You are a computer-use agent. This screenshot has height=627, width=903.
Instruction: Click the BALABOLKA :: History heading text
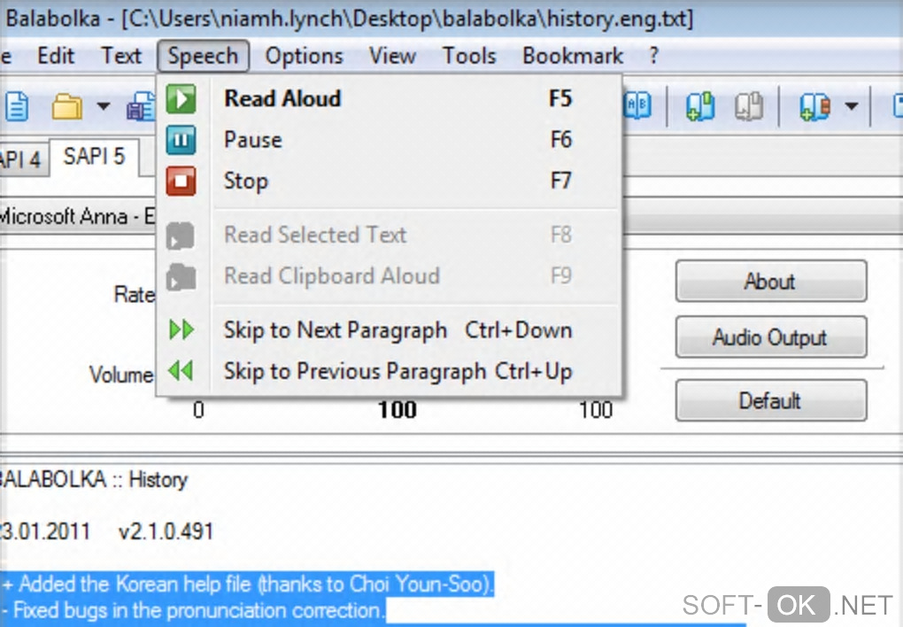pyautogui.click(x=94, y=479)
